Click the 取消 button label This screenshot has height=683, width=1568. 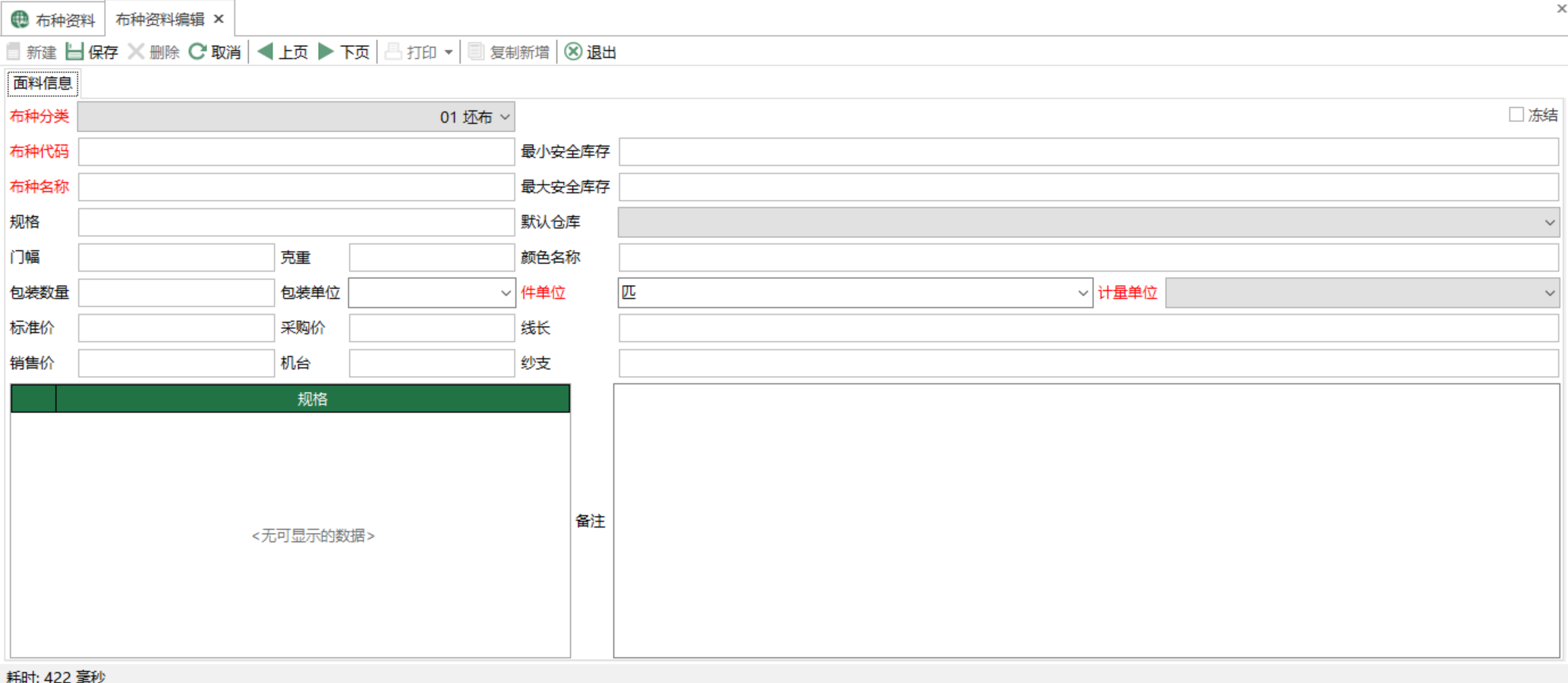(x=226, y=52)
